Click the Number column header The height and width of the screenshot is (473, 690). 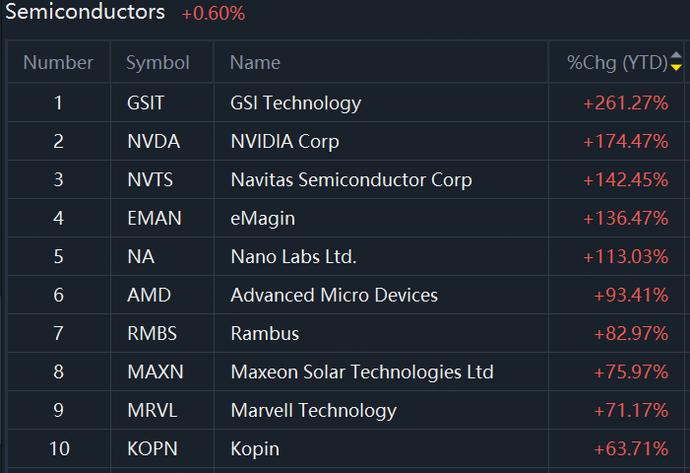click(x=58, y=63)
